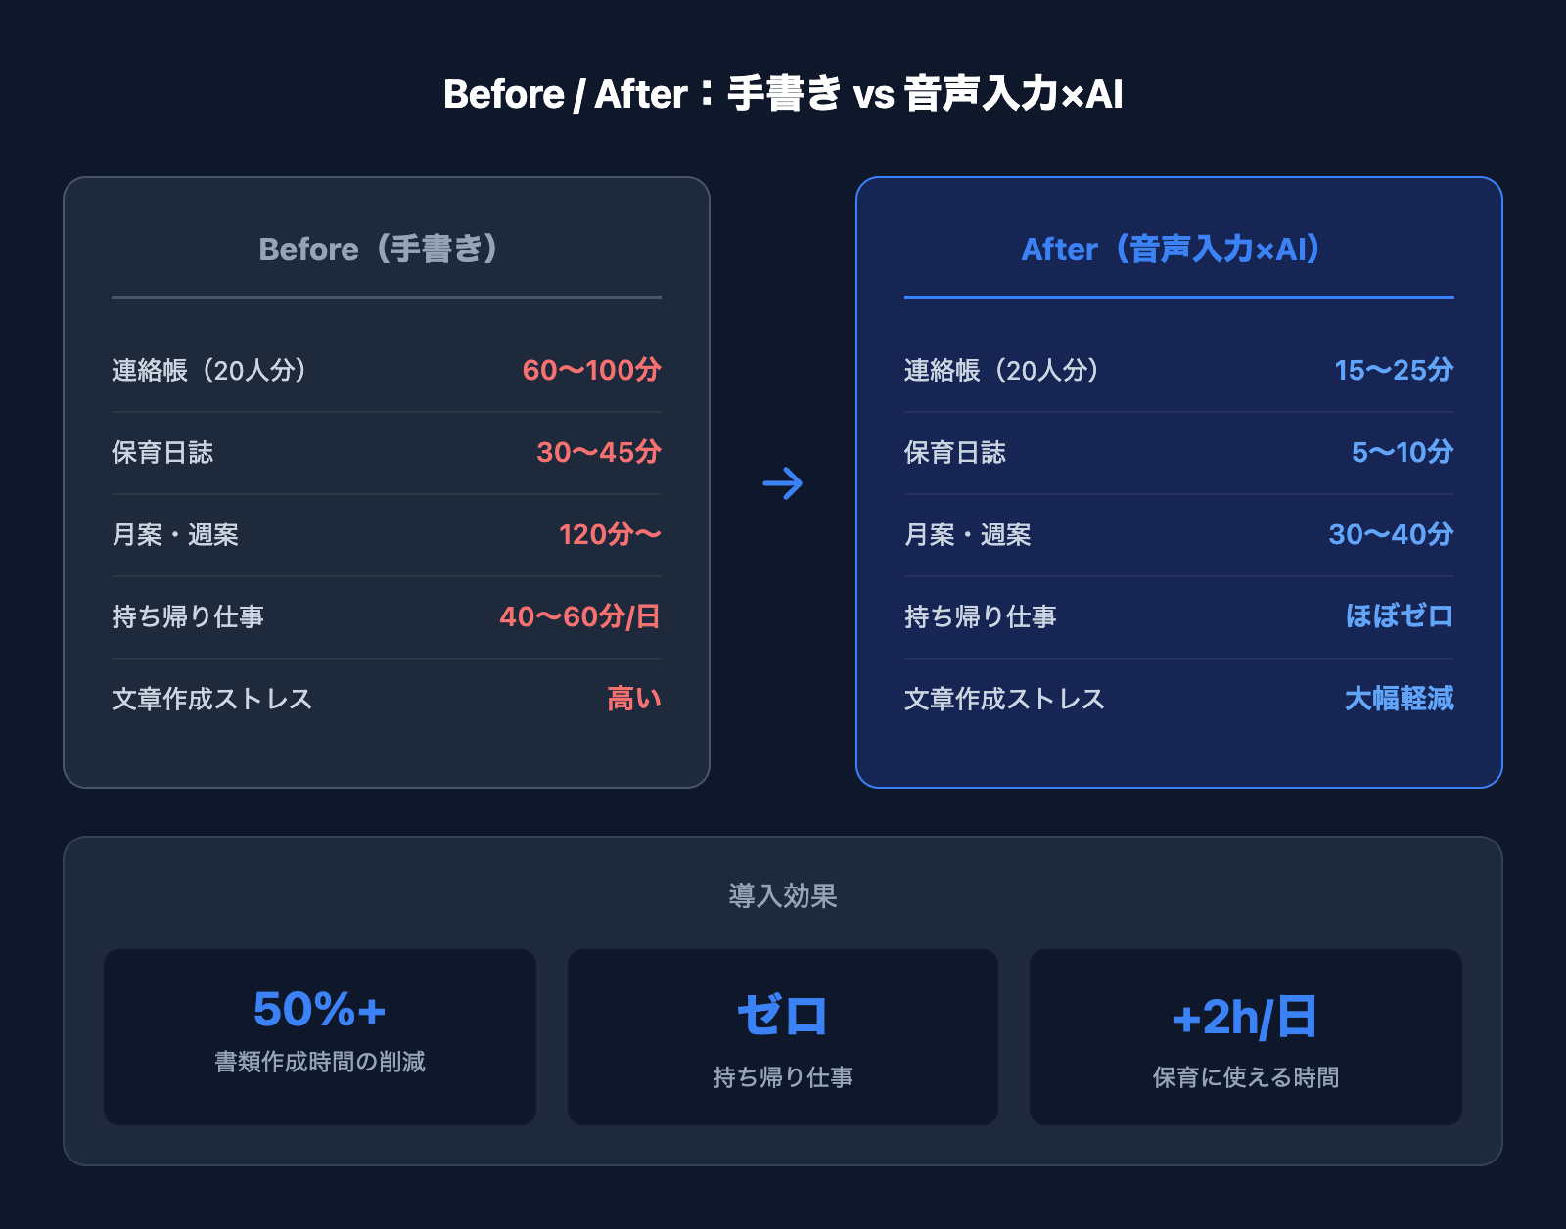Viewport: 1566px width, 1229px height.
Task: Click the blue '15〜25分' value
Action: click(x=1394, y=370)
